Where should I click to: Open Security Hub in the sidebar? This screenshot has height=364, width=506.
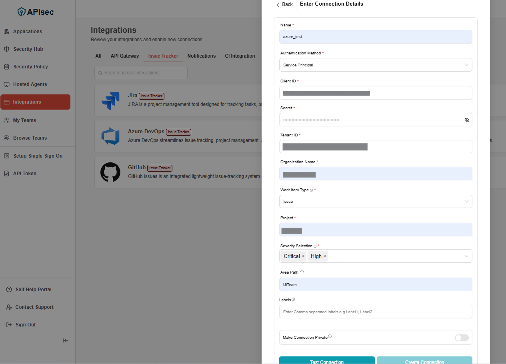28,49
